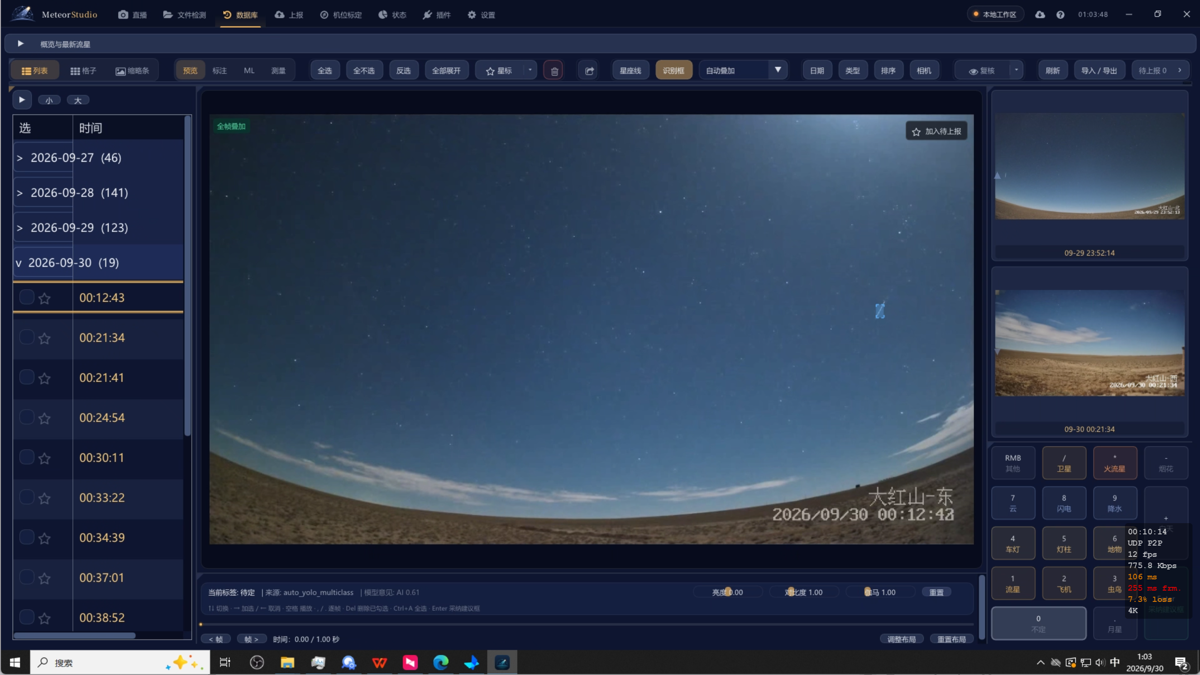Check the checkbox for 00:24:54
1200x675 pixels.
pos(27,417)
